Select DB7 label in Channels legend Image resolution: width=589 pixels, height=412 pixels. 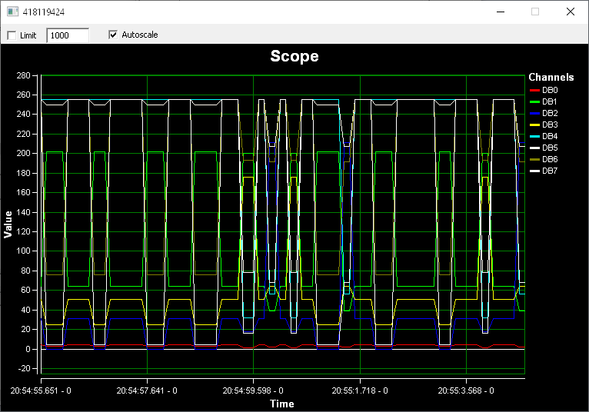(x=550, y=171)
